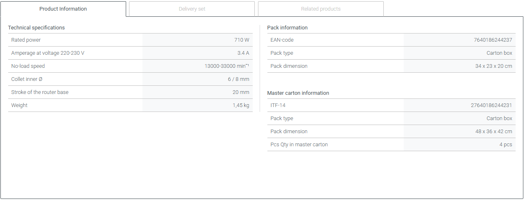Image resolution: width=525 pixels, height=201 pixels.
Task: Click the 1,45 kg weight value
Action: pos(240,105)
